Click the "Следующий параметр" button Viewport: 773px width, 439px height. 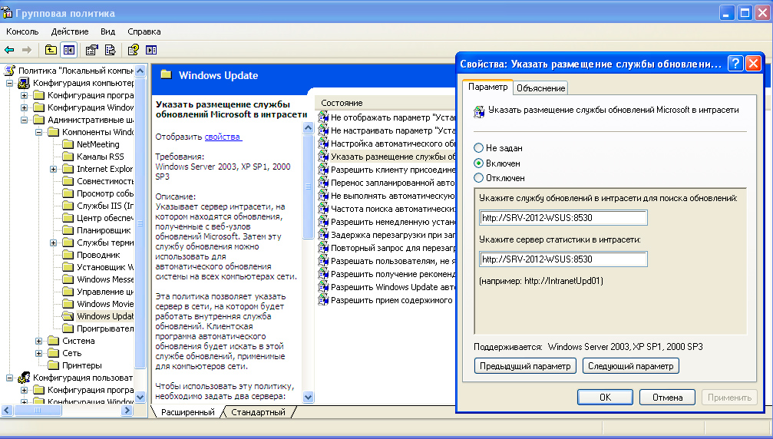tap(630, 366)
